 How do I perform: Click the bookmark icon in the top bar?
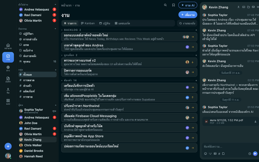(x=174, y=5)
